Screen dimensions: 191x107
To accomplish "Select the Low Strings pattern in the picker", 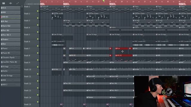I will point(11,75).
